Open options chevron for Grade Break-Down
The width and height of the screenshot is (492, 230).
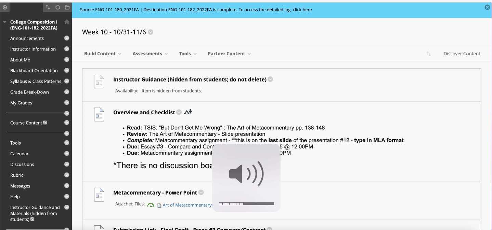[x=67, y=92]
